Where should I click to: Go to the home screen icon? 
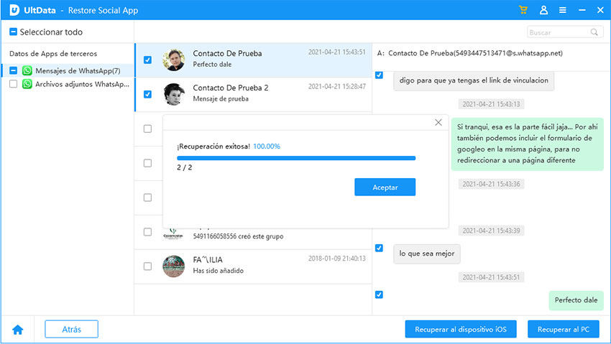point(17,330)
